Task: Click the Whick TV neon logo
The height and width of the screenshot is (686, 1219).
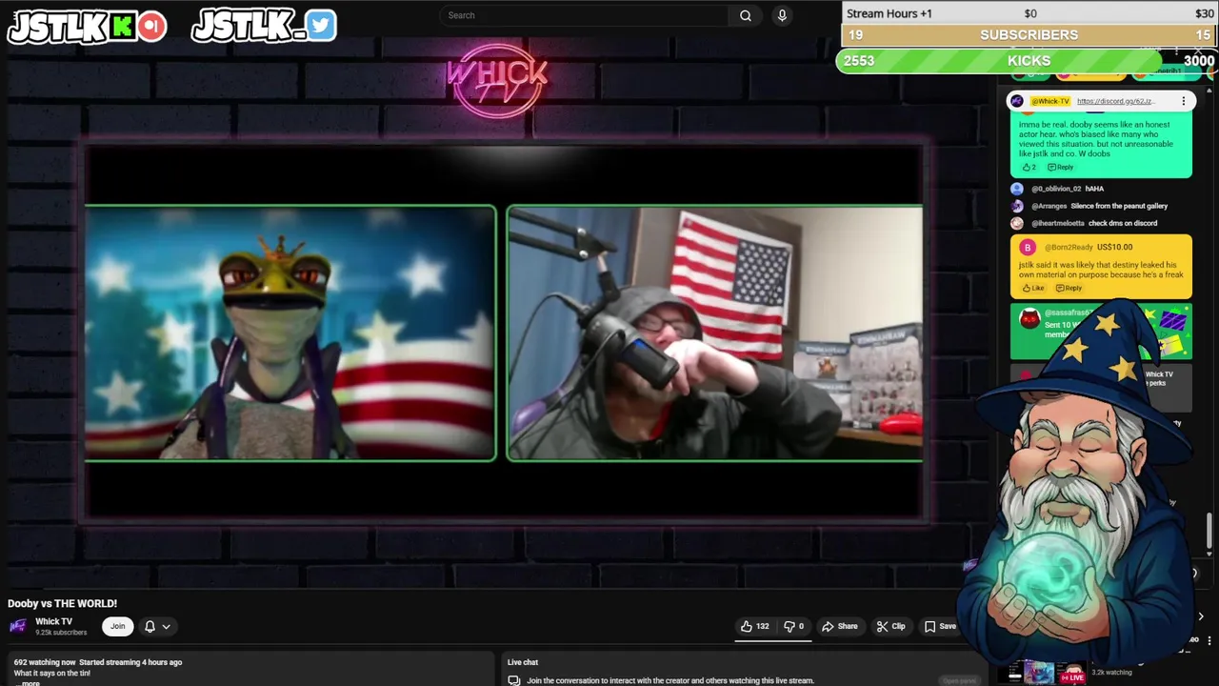Action: coord(497,80)
